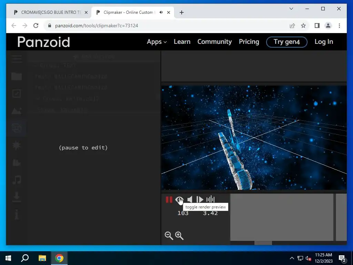
Task: Click the timeline horizontal scrollbar thumb
Action: click(x=263, y=243)
